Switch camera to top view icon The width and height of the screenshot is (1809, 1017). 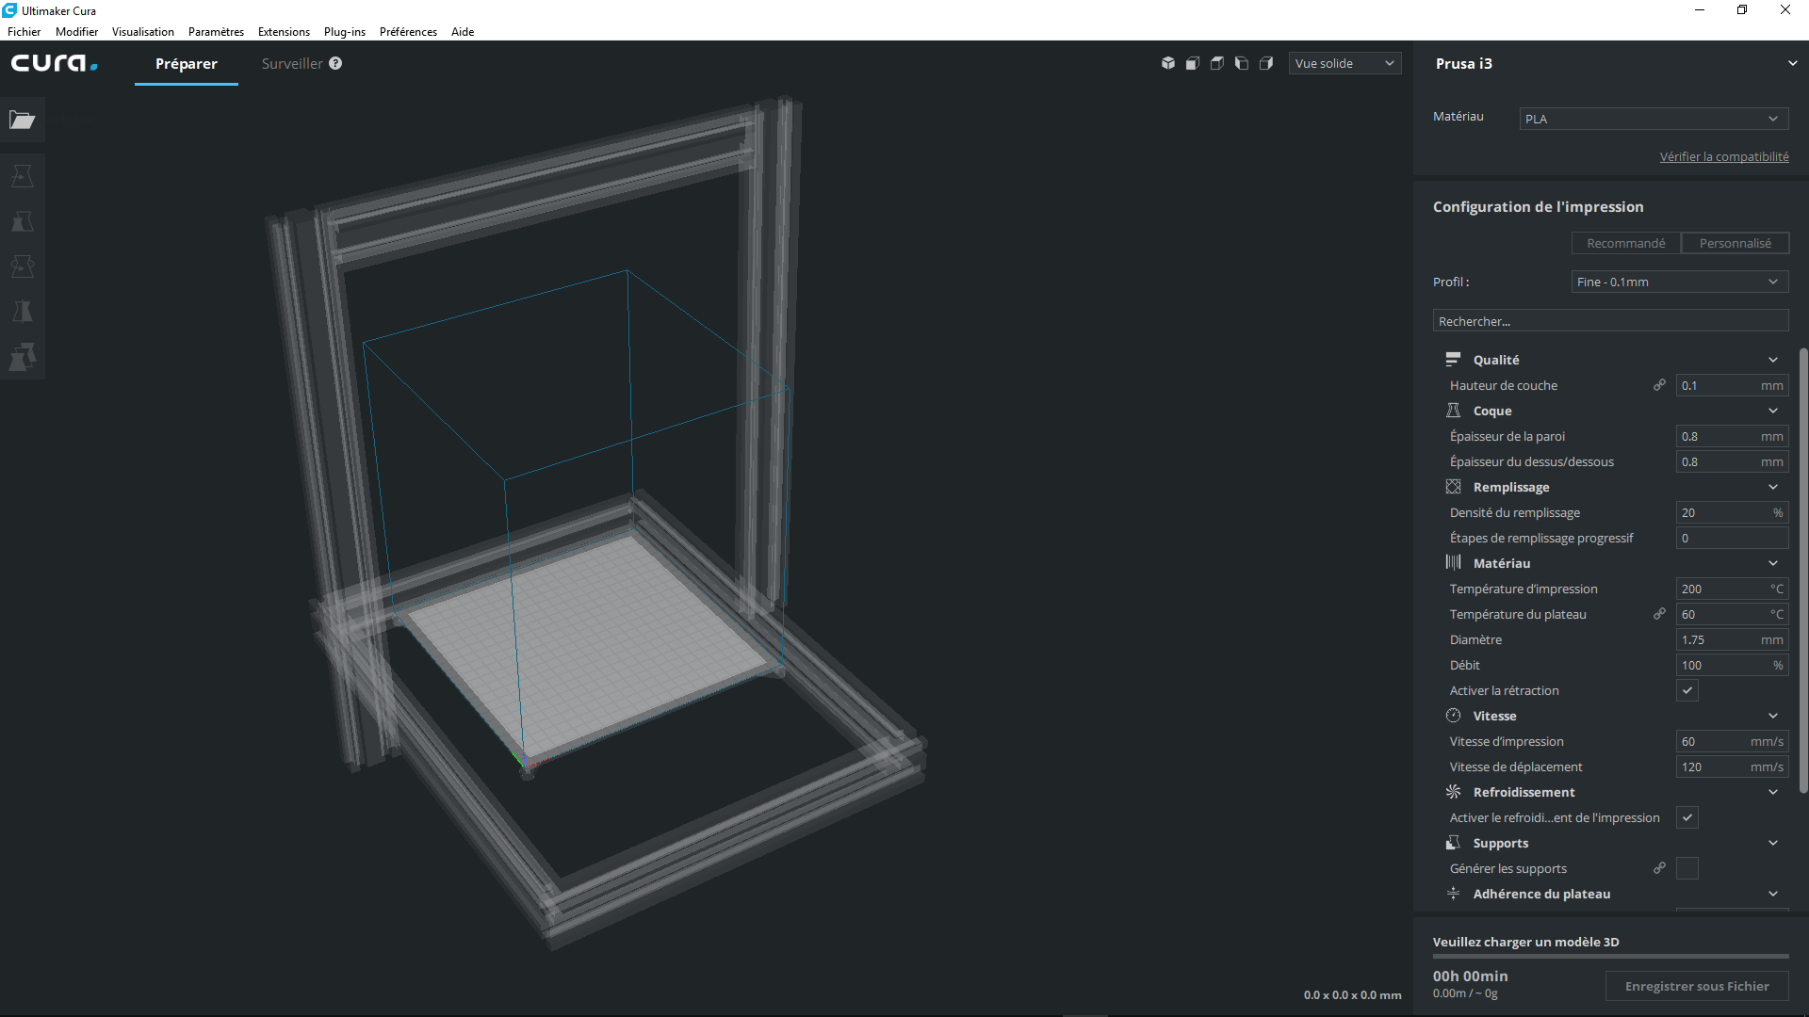1217,63
